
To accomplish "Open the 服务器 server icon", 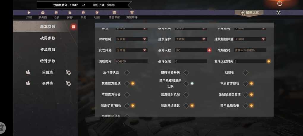I will pyautogui.click(x=43, y=13).
